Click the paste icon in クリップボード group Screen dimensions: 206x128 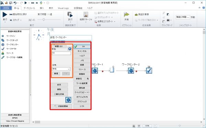168,14
